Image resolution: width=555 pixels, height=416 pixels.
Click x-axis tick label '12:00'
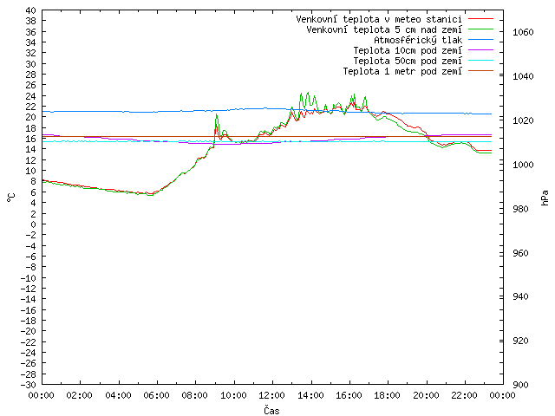271,395
